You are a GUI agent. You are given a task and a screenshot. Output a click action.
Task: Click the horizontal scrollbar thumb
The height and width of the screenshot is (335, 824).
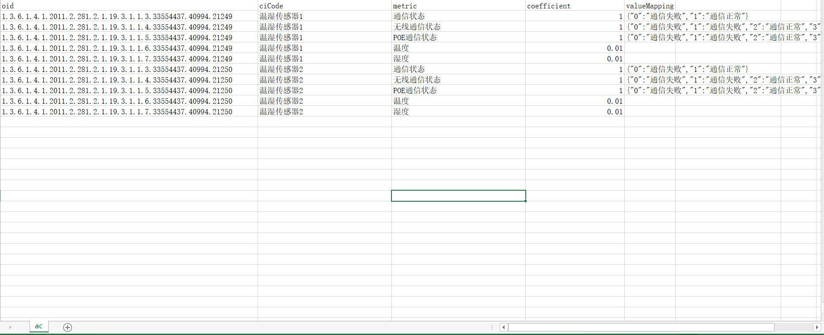tap(641, 327)
